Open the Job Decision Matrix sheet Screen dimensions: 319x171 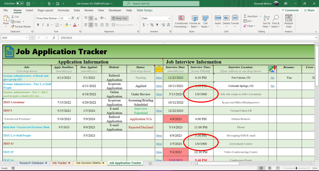(x=90, y=163)
